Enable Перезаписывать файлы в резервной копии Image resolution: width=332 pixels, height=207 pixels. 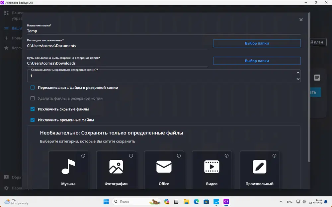point(33,87)
